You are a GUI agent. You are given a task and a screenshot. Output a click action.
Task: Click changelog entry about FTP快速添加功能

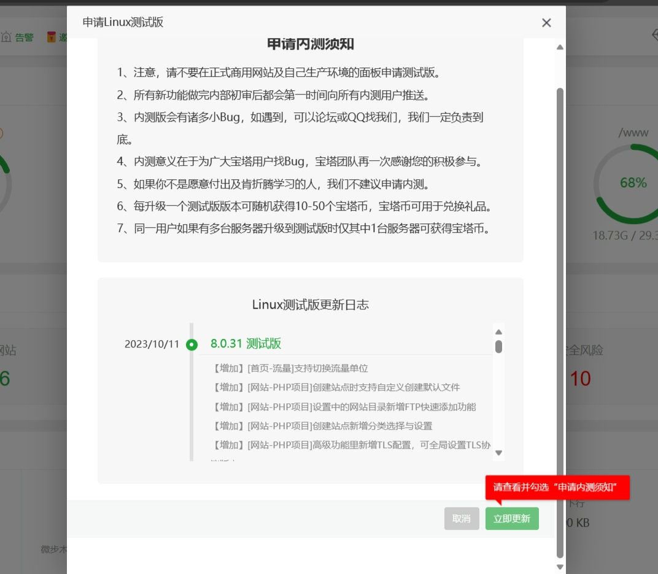click(x=344, y=406)
